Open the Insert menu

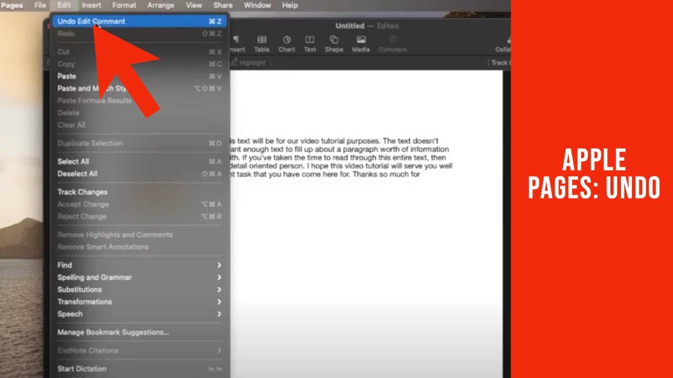92,5
